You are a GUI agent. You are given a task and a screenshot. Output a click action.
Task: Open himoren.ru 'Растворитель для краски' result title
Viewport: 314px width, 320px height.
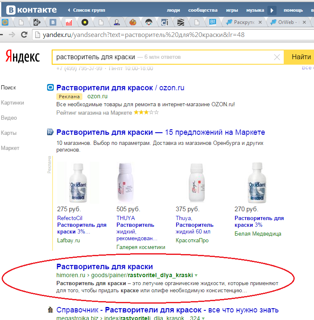105,267
